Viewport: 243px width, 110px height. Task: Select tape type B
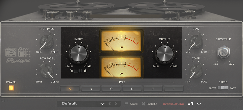91,88
